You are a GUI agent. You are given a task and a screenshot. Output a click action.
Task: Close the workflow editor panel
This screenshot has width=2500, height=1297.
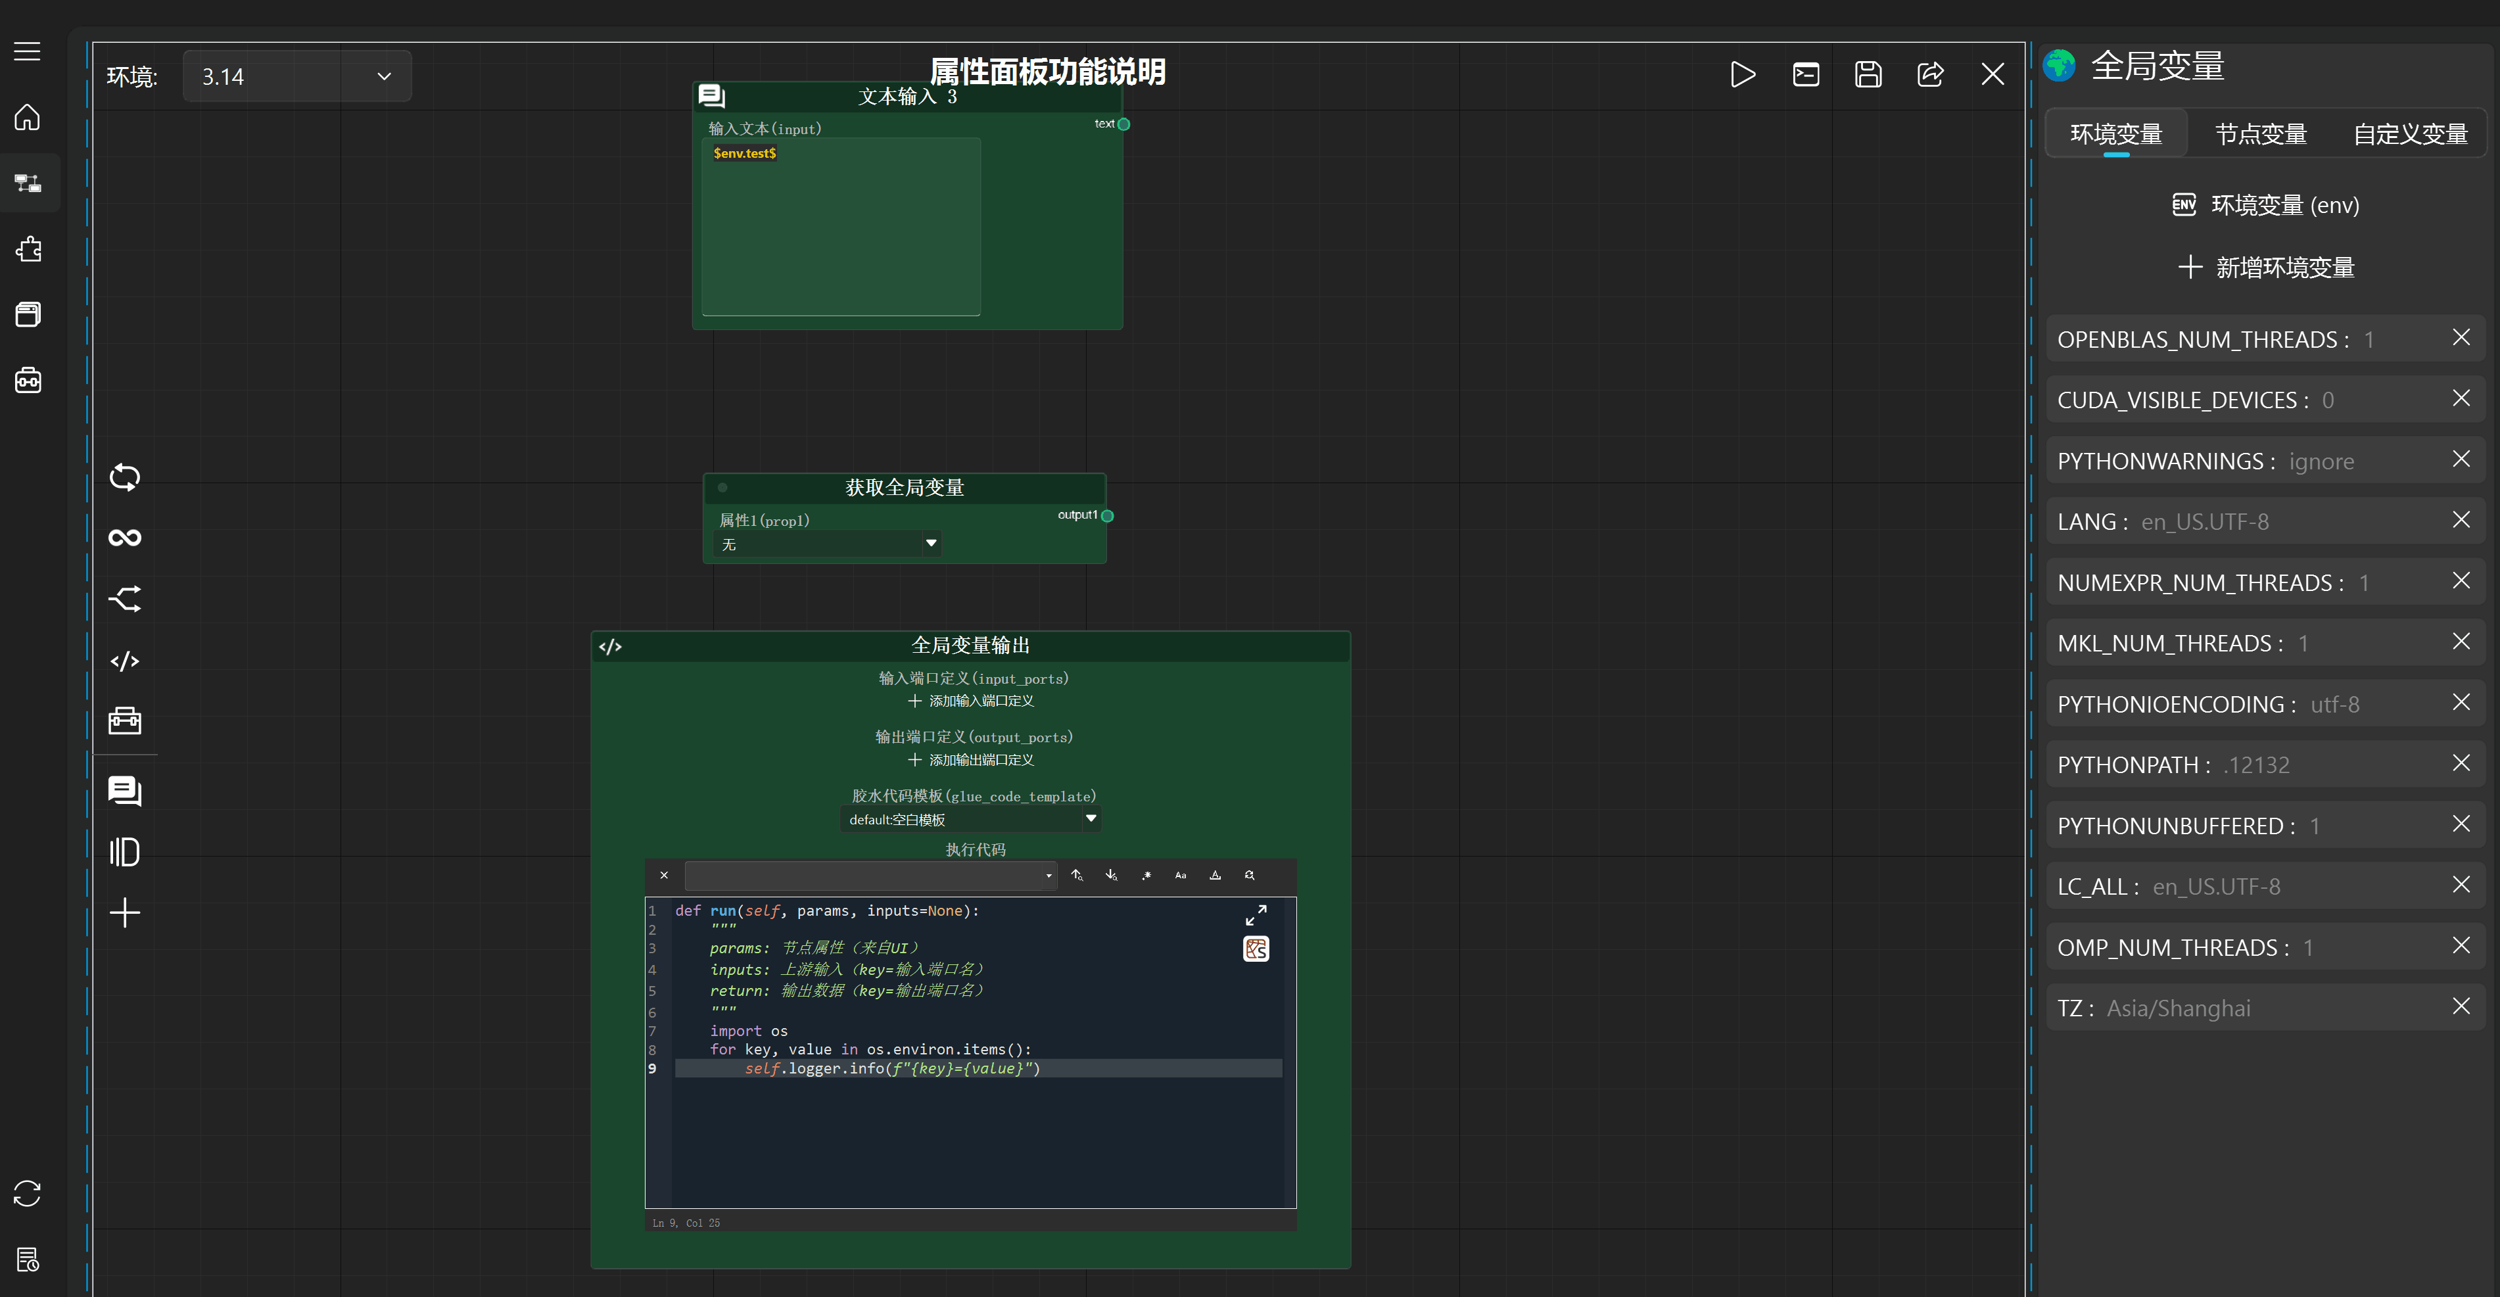(x=1993, y=75)
